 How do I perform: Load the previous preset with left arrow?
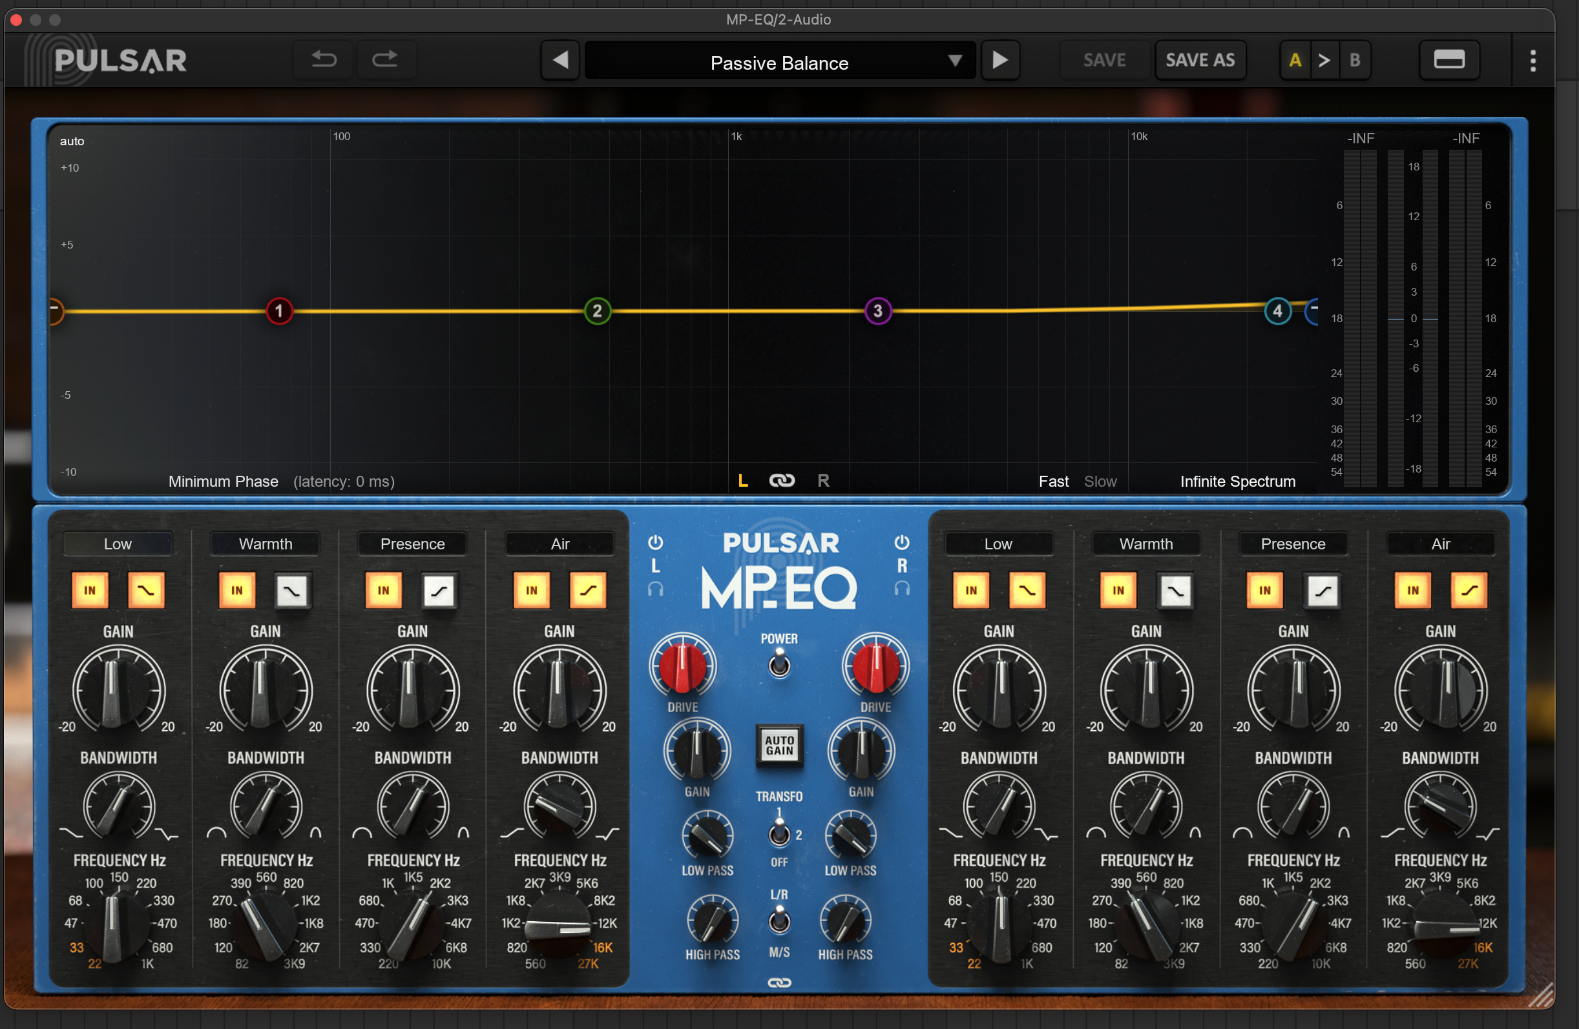(x=561, y=60)
